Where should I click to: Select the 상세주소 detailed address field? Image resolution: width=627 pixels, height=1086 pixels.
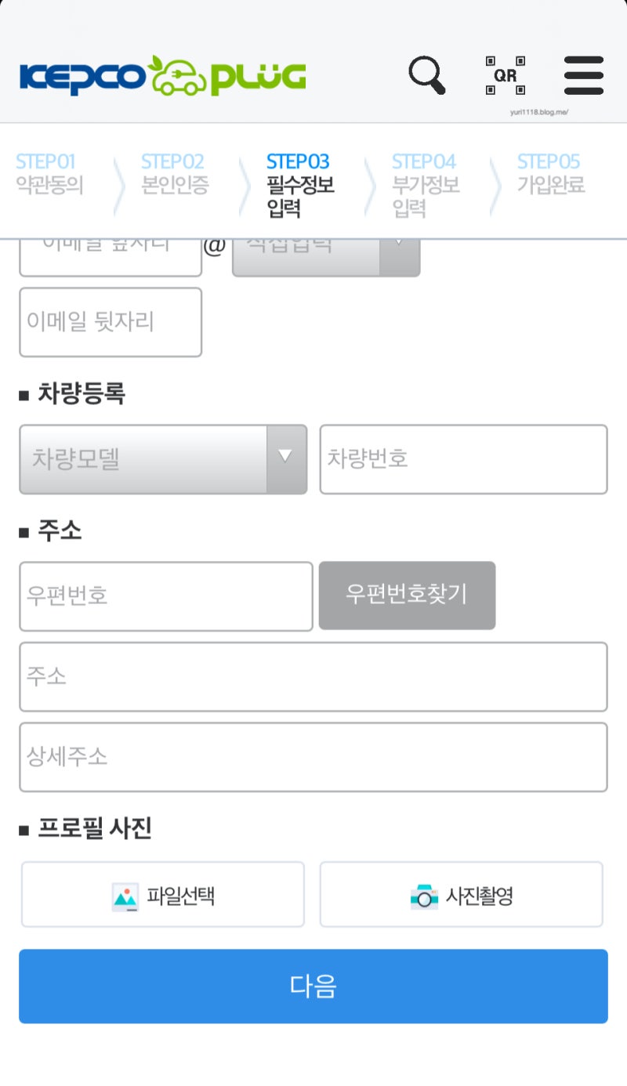pos(313,758)
